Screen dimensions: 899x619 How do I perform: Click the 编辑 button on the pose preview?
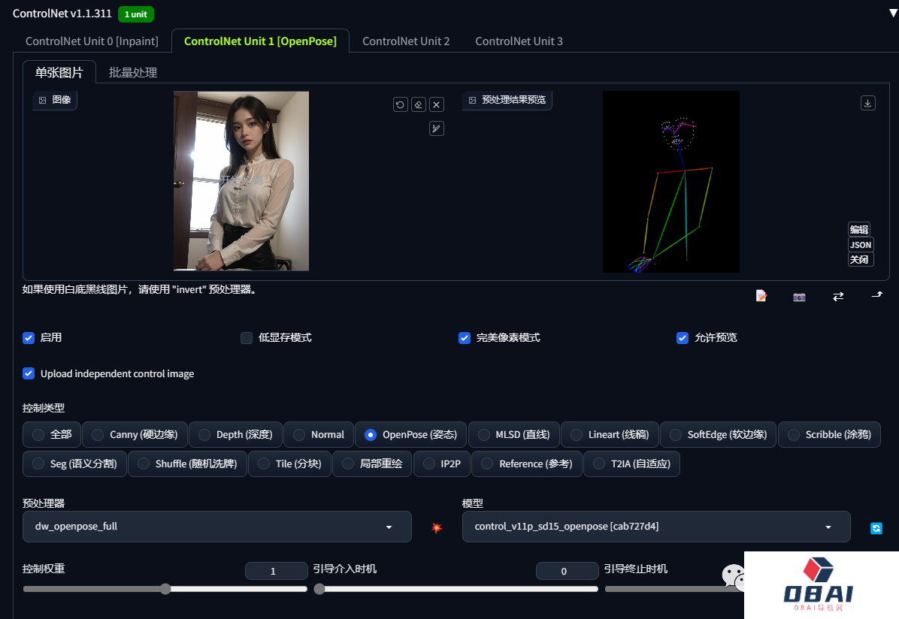(859, 230)
